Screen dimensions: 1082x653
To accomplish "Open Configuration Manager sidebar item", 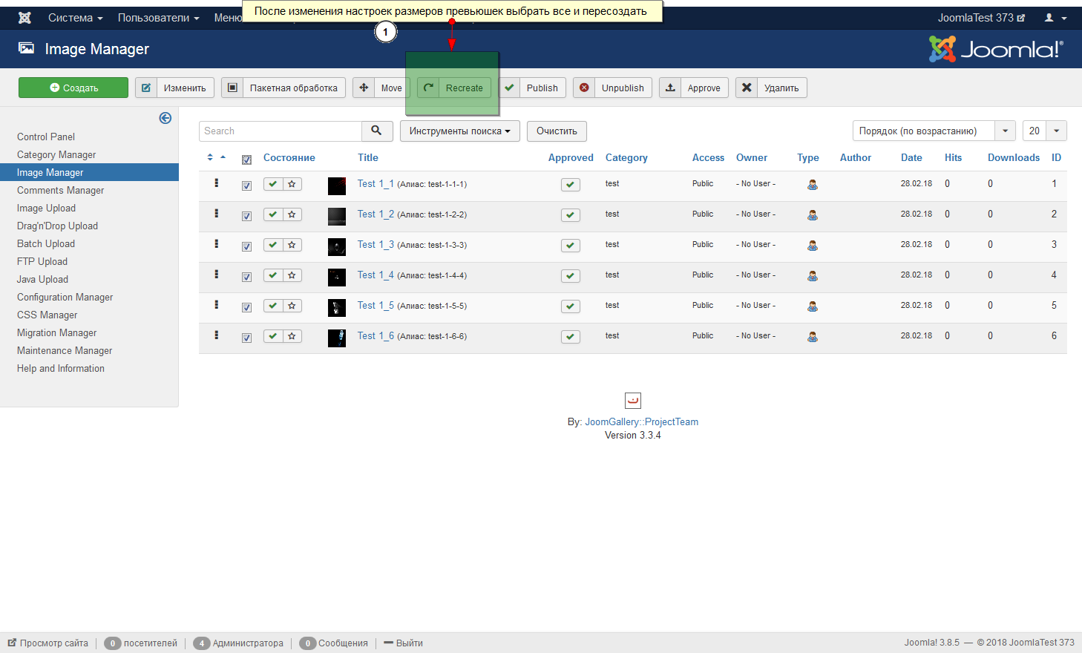I will 65,297.
